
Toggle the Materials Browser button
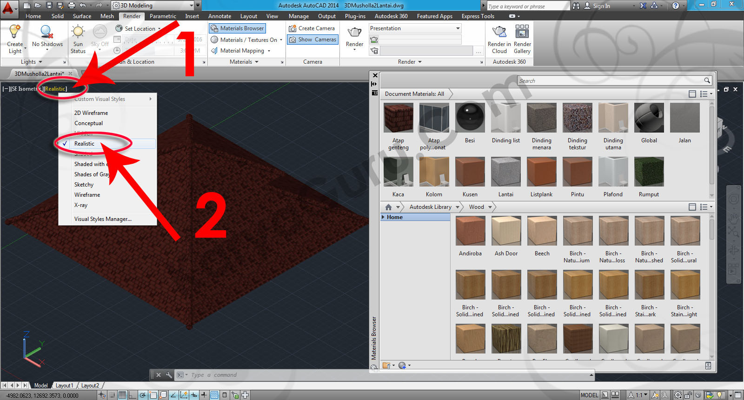click(237, 28)
